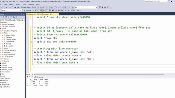Toggle Include Live Query Statistics

point(50,10)
